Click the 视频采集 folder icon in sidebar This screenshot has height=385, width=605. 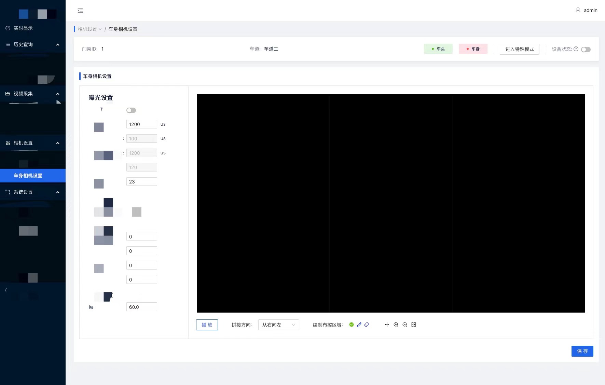[x=8, y=94]
